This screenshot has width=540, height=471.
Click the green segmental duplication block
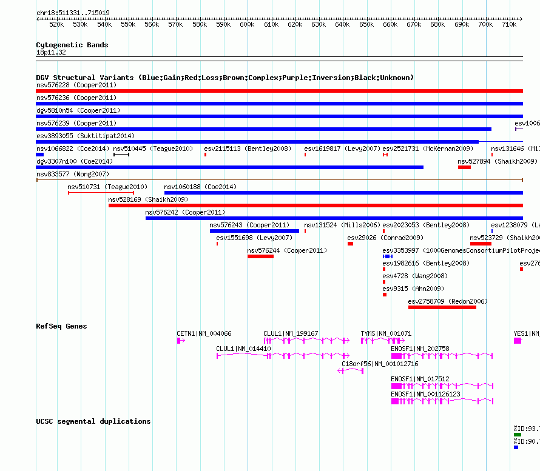pyautogui.click(x=518, y=435)
